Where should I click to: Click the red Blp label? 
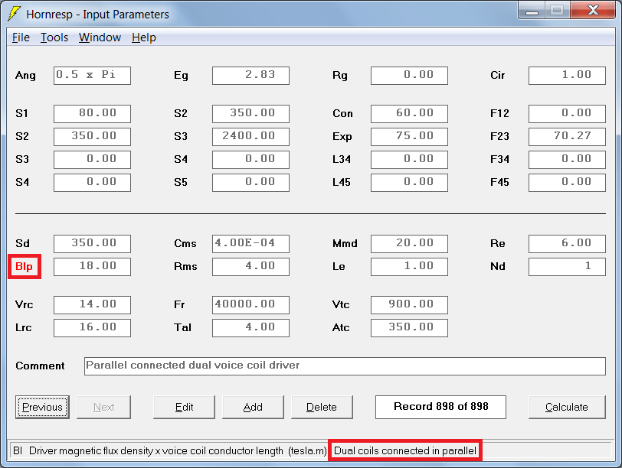point(25,266)
